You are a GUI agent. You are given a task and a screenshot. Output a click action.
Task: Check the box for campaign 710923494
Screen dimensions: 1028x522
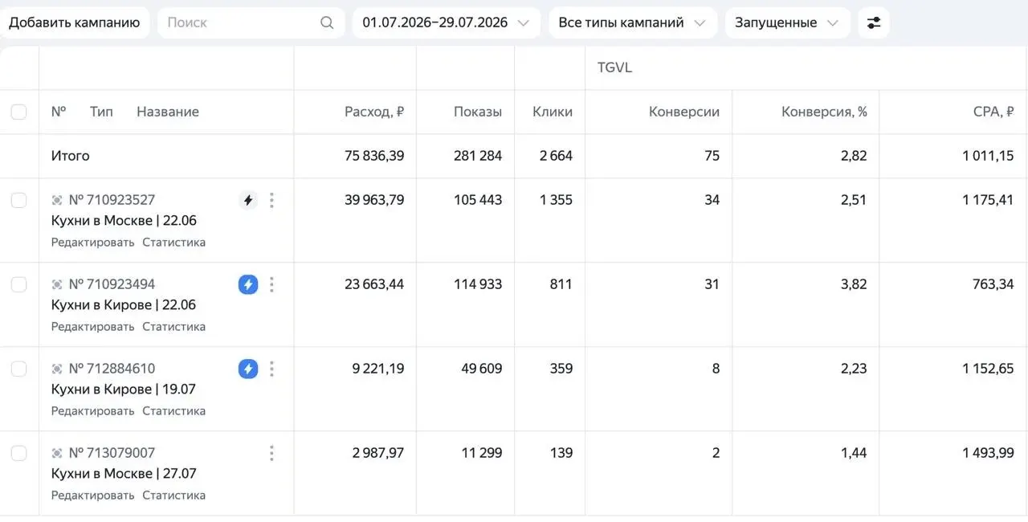18,284
